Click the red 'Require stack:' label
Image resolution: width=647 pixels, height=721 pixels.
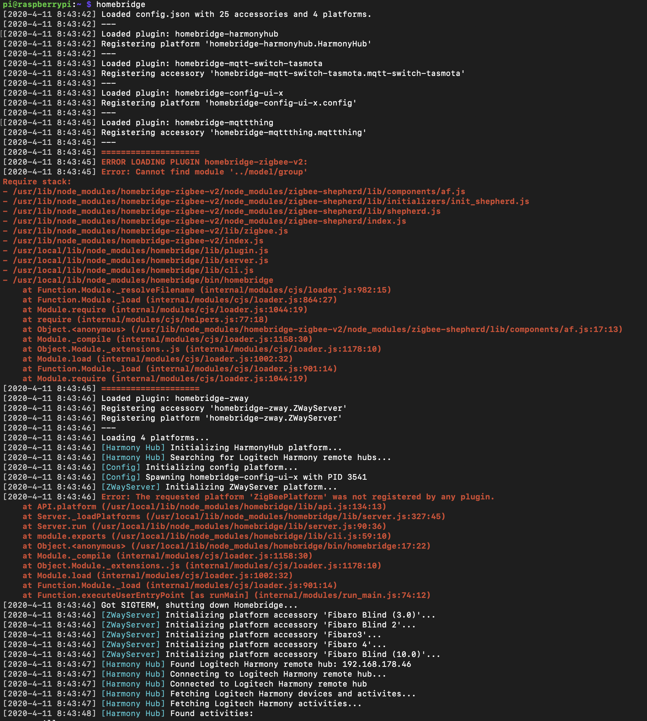coord(37,182)
